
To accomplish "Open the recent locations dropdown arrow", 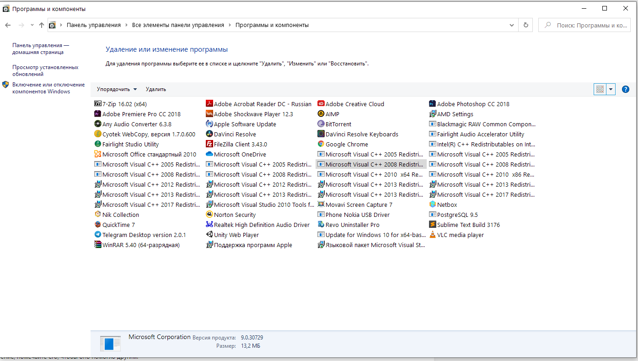I will pyautogui.click(x=32, y=25).
